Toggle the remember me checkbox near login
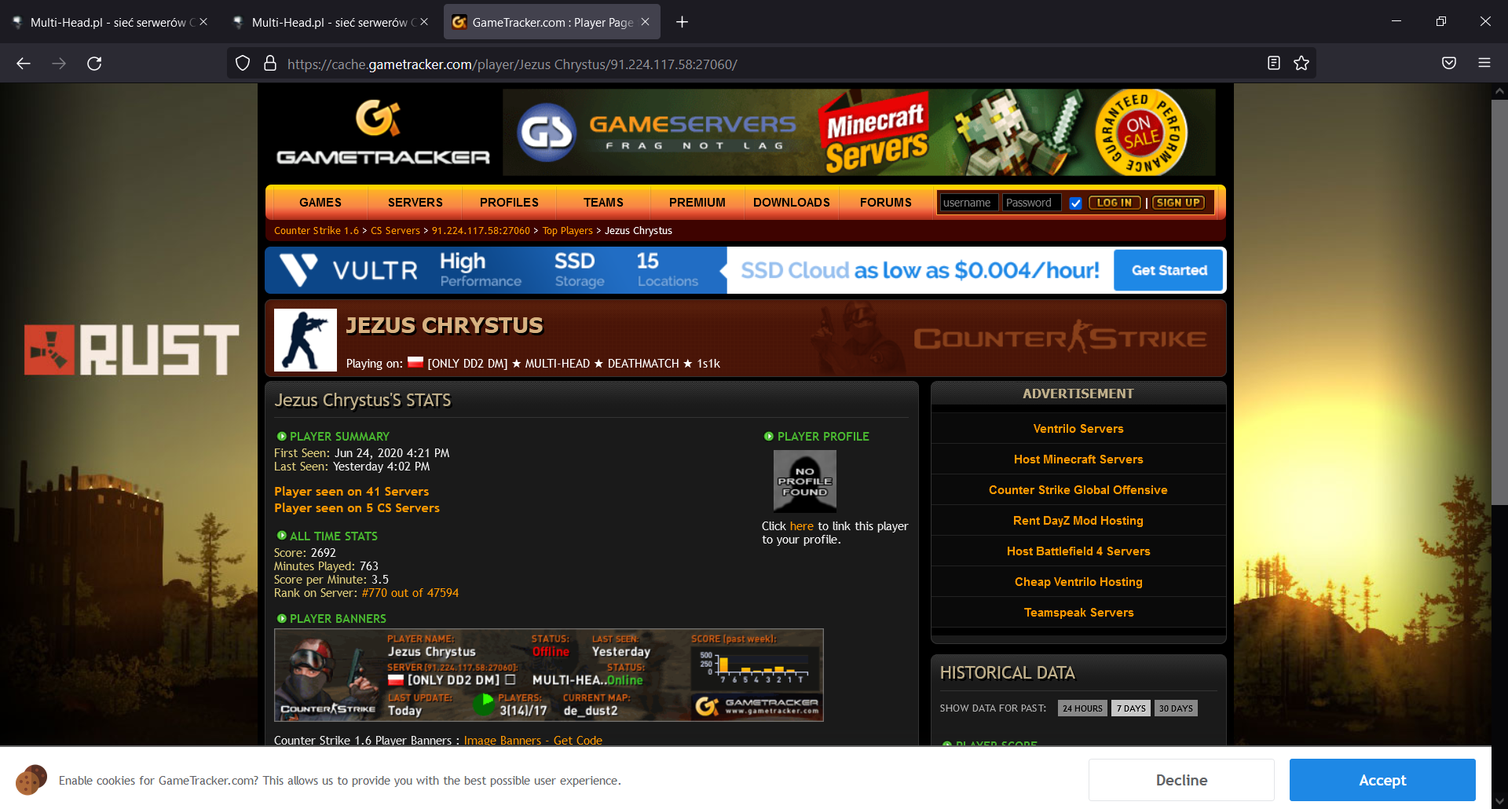The image size is (1508, 809). pyautogui.click(x=1075, y=203)
